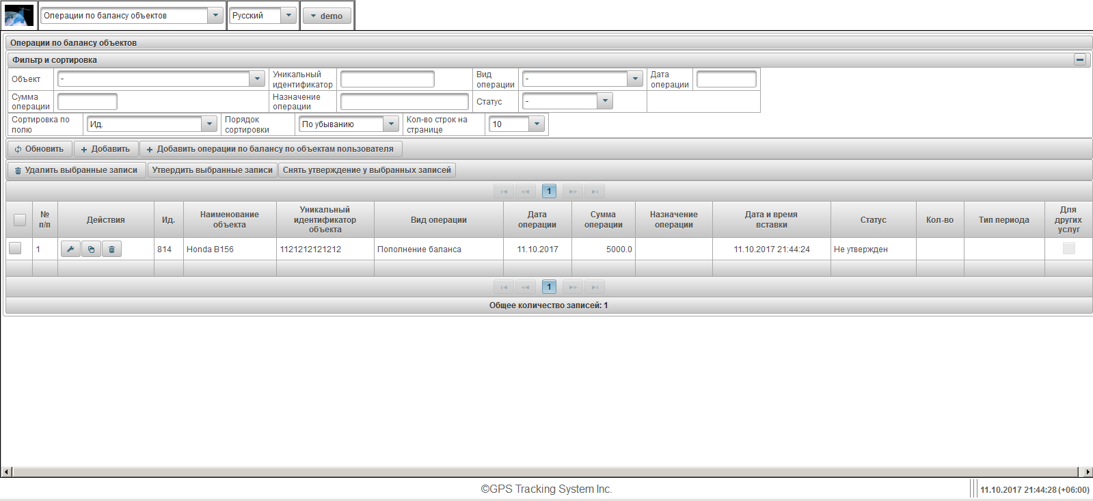
Task: Go to first page in top pagination
Action: click(x=504, y=191)
